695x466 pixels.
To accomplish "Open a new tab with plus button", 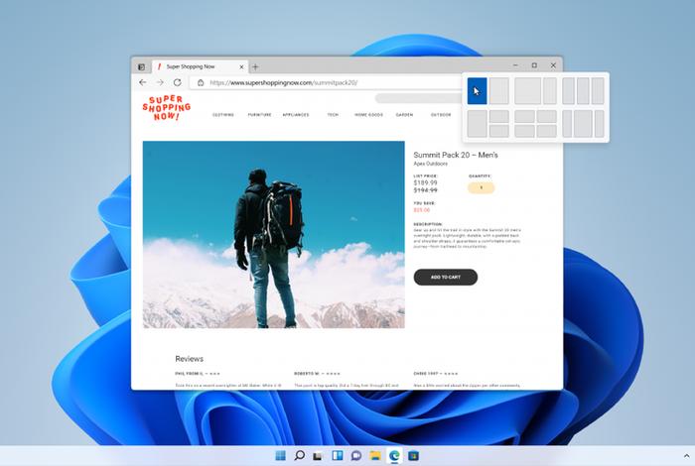I will point(255,66).
